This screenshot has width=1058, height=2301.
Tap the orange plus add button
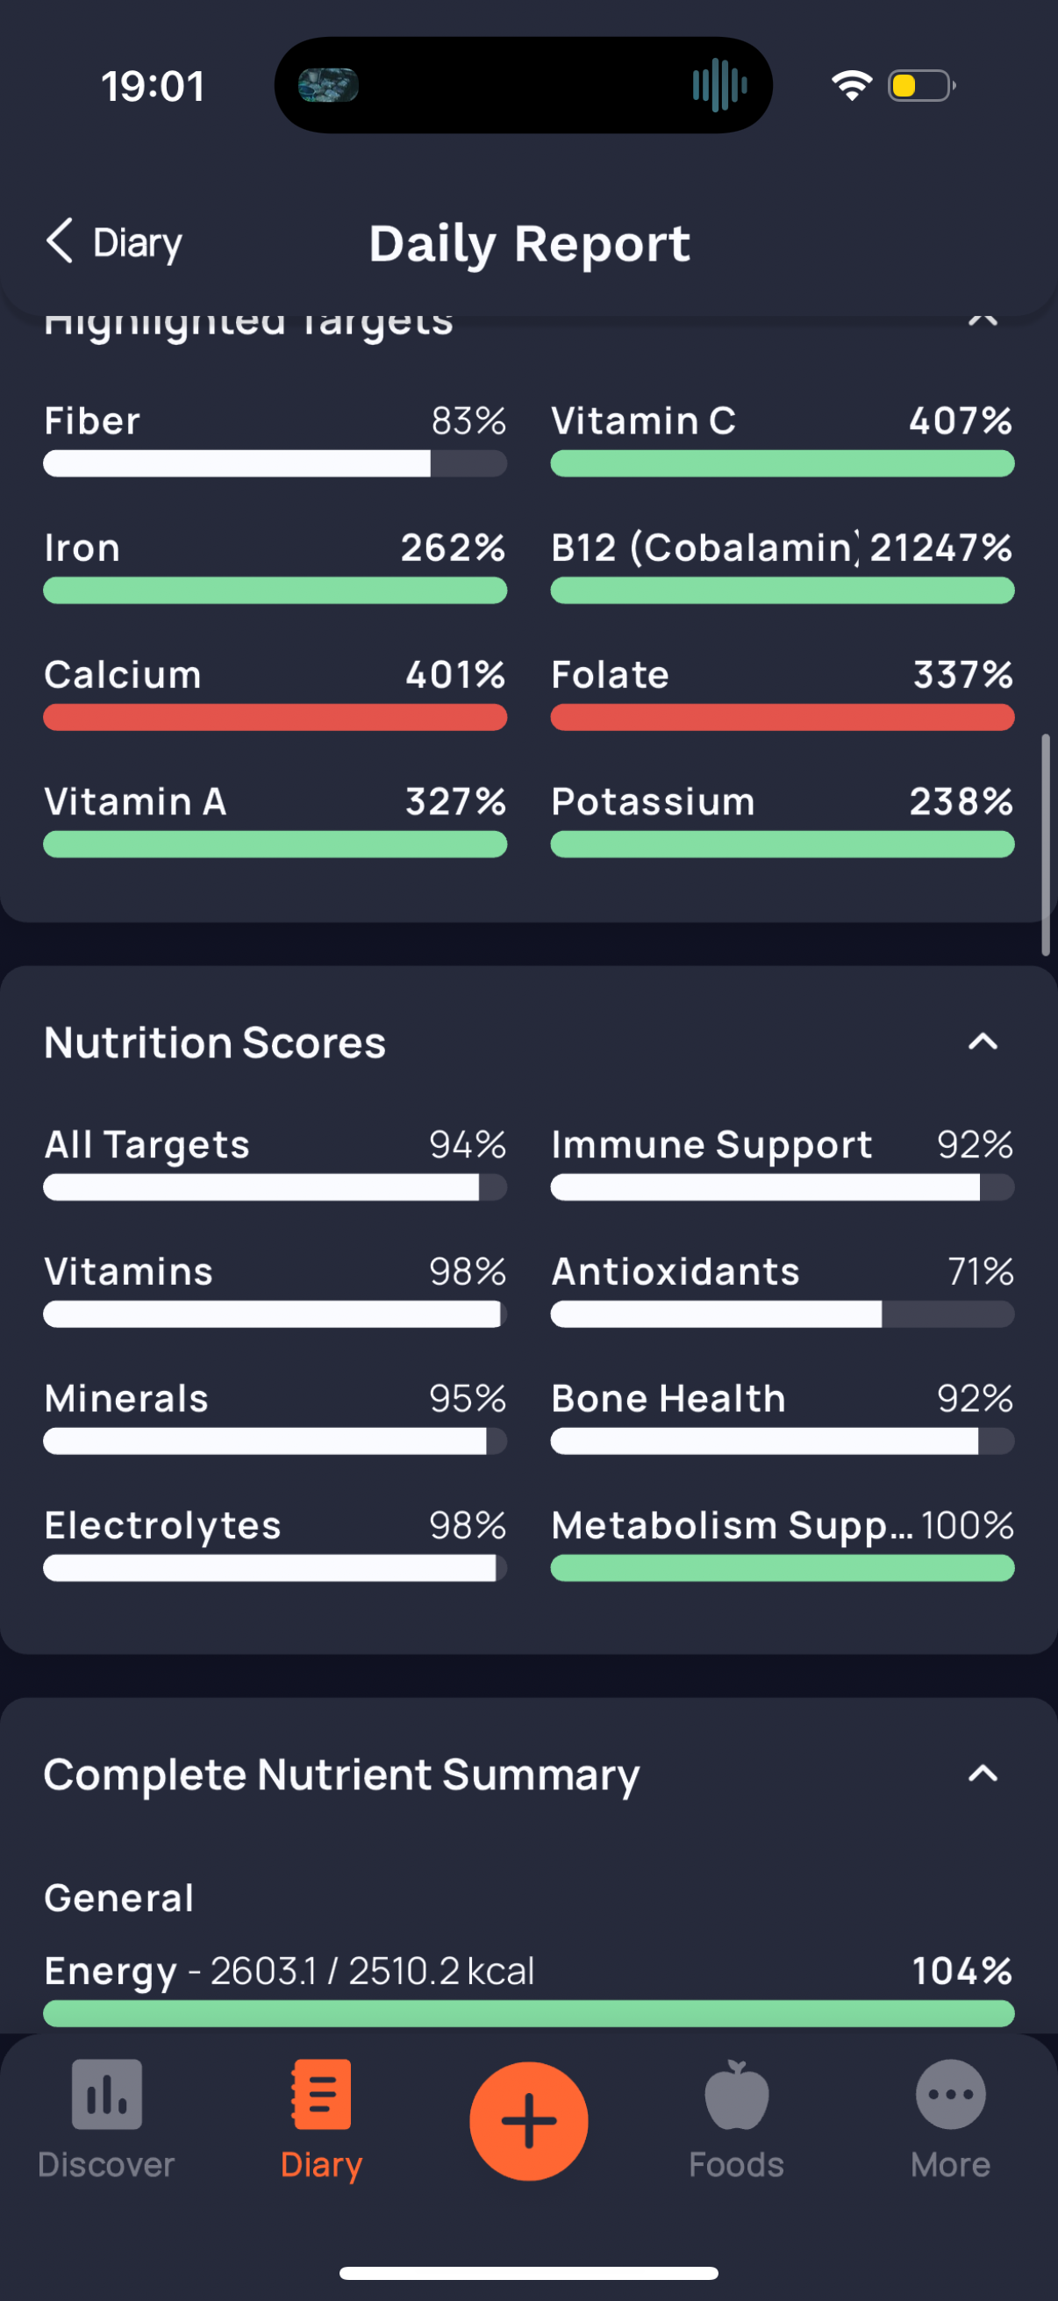point(528,2120)
